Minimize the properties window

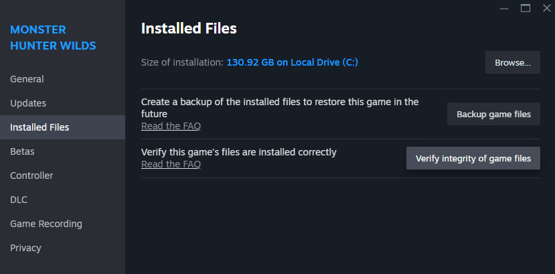505,8
